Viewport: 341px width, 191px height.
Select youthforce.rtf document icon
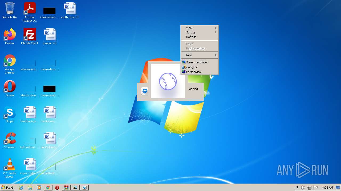point(70,11)
